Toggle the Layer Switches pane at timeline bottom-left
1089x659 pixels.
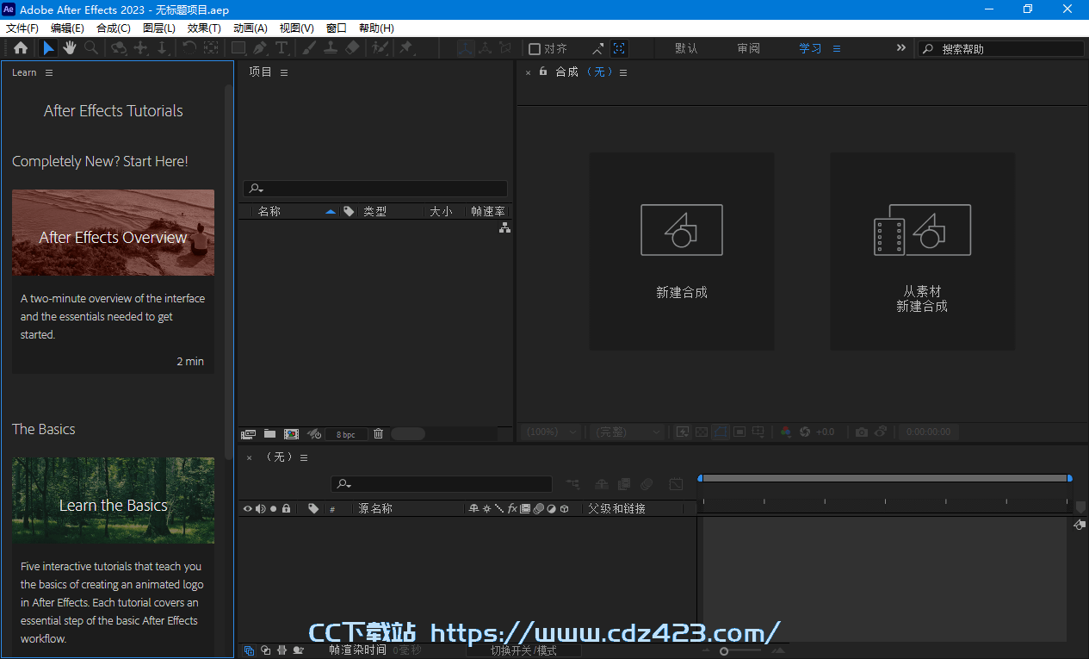coord(249,650)
